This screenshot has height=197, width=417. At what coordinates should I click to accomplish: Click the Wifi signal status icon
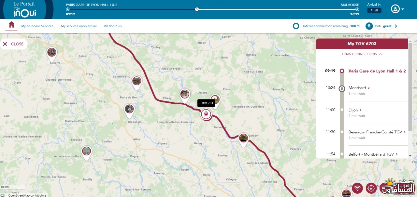[369, 26]
